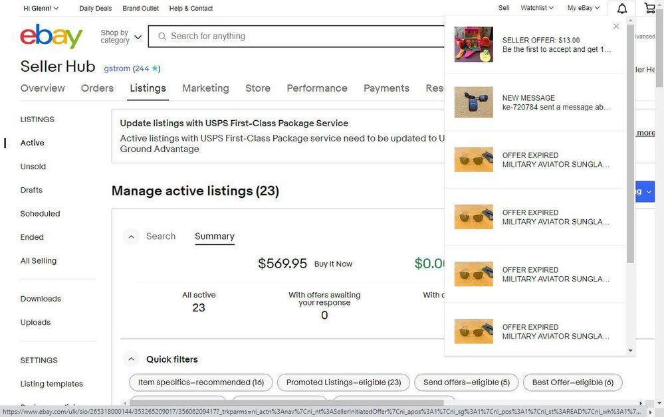This screenshot has width=664, height=417.
Task: Click notification panel scroll-down arrow
Action: coord(630,351)
